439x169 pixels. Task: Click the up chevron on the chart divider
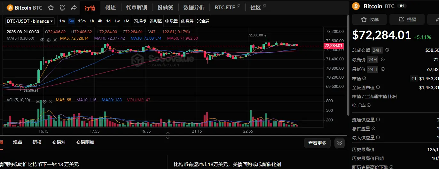[167, 132]
